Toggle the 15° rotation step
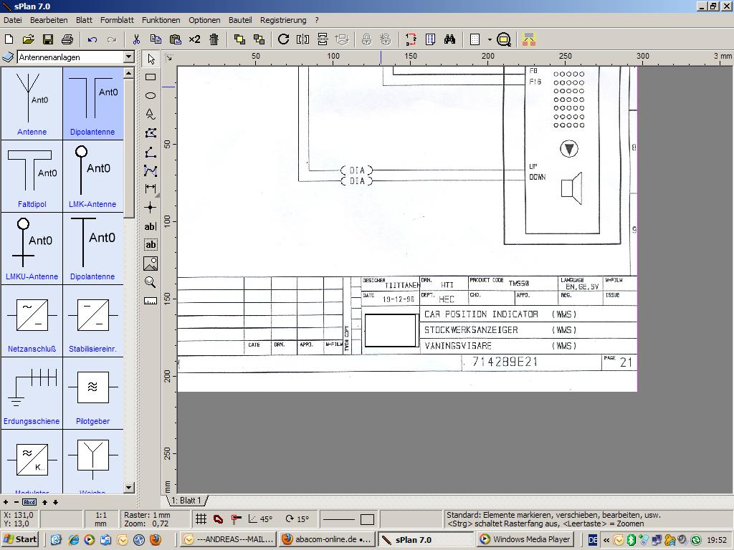The image size is (734, 550). point(297,518)
